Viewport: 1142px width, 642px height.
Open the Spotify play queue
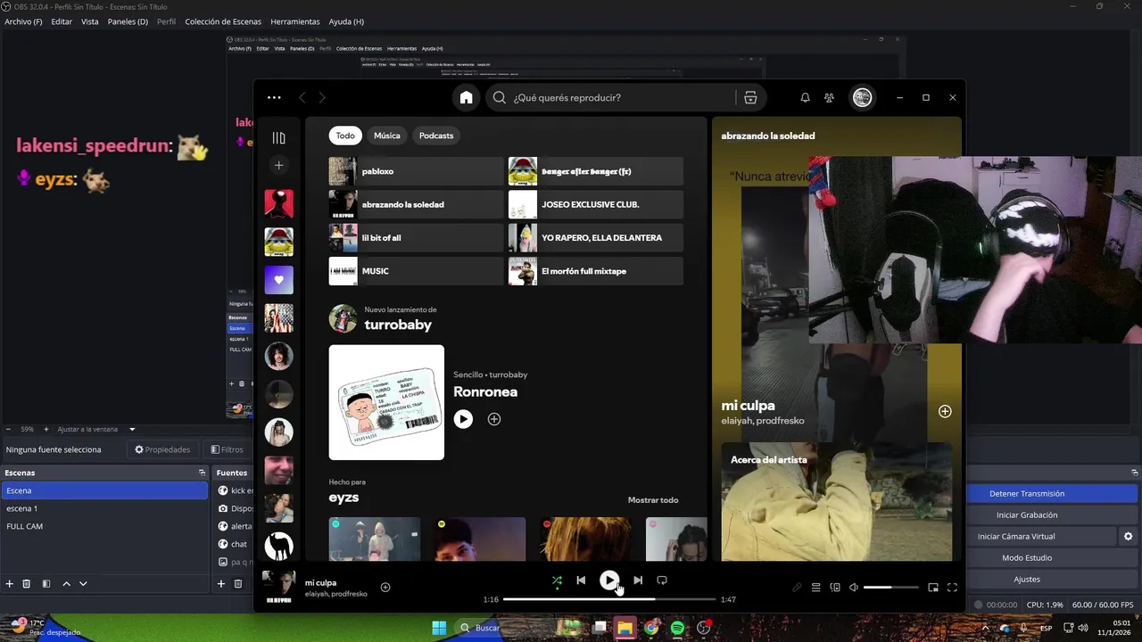coord(815,588)
